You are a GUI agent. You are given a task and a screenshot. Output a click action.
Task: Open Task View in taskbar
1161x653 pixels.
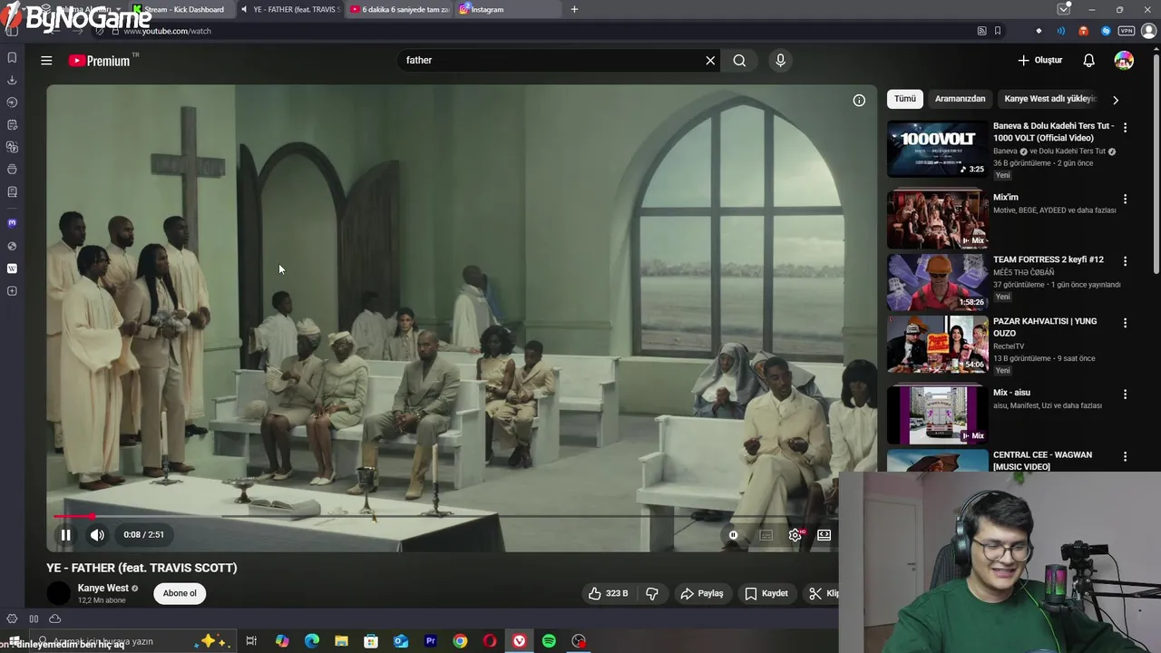click(x=251, y=641)
